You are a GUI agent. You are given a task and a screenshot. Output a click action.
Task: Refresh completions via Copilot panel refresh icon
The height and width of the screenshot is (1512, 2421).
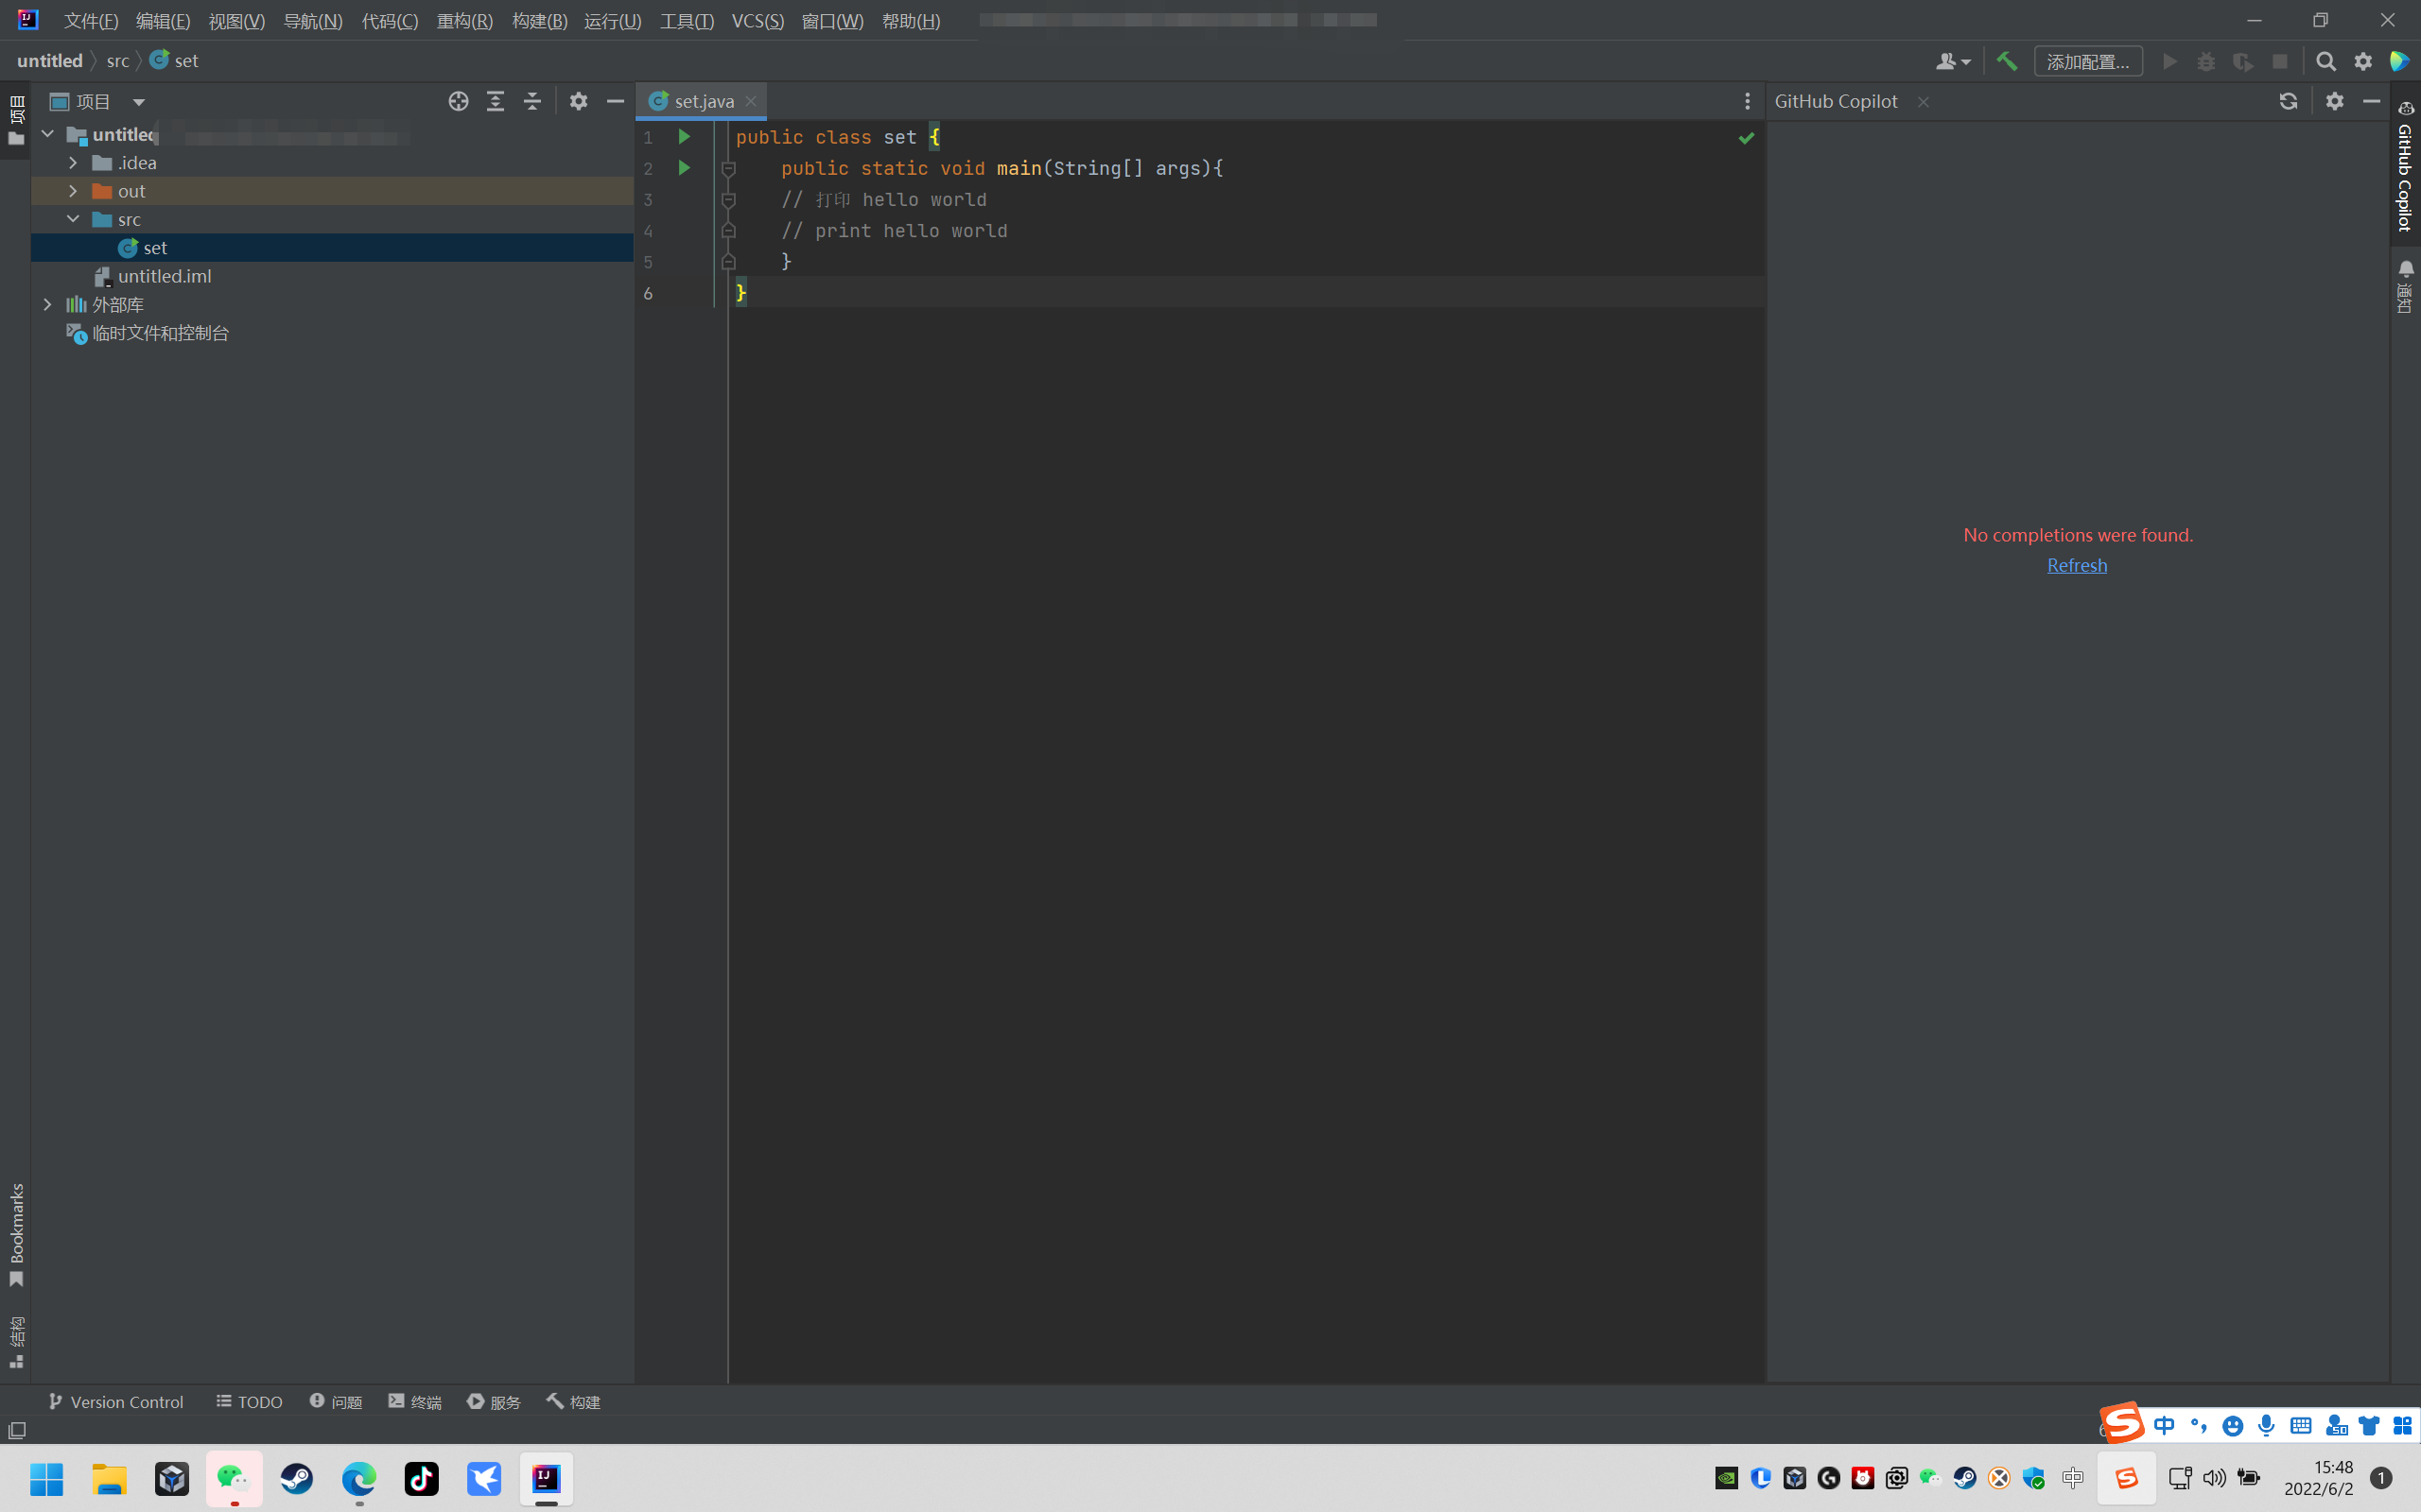tap(2289, 100)
